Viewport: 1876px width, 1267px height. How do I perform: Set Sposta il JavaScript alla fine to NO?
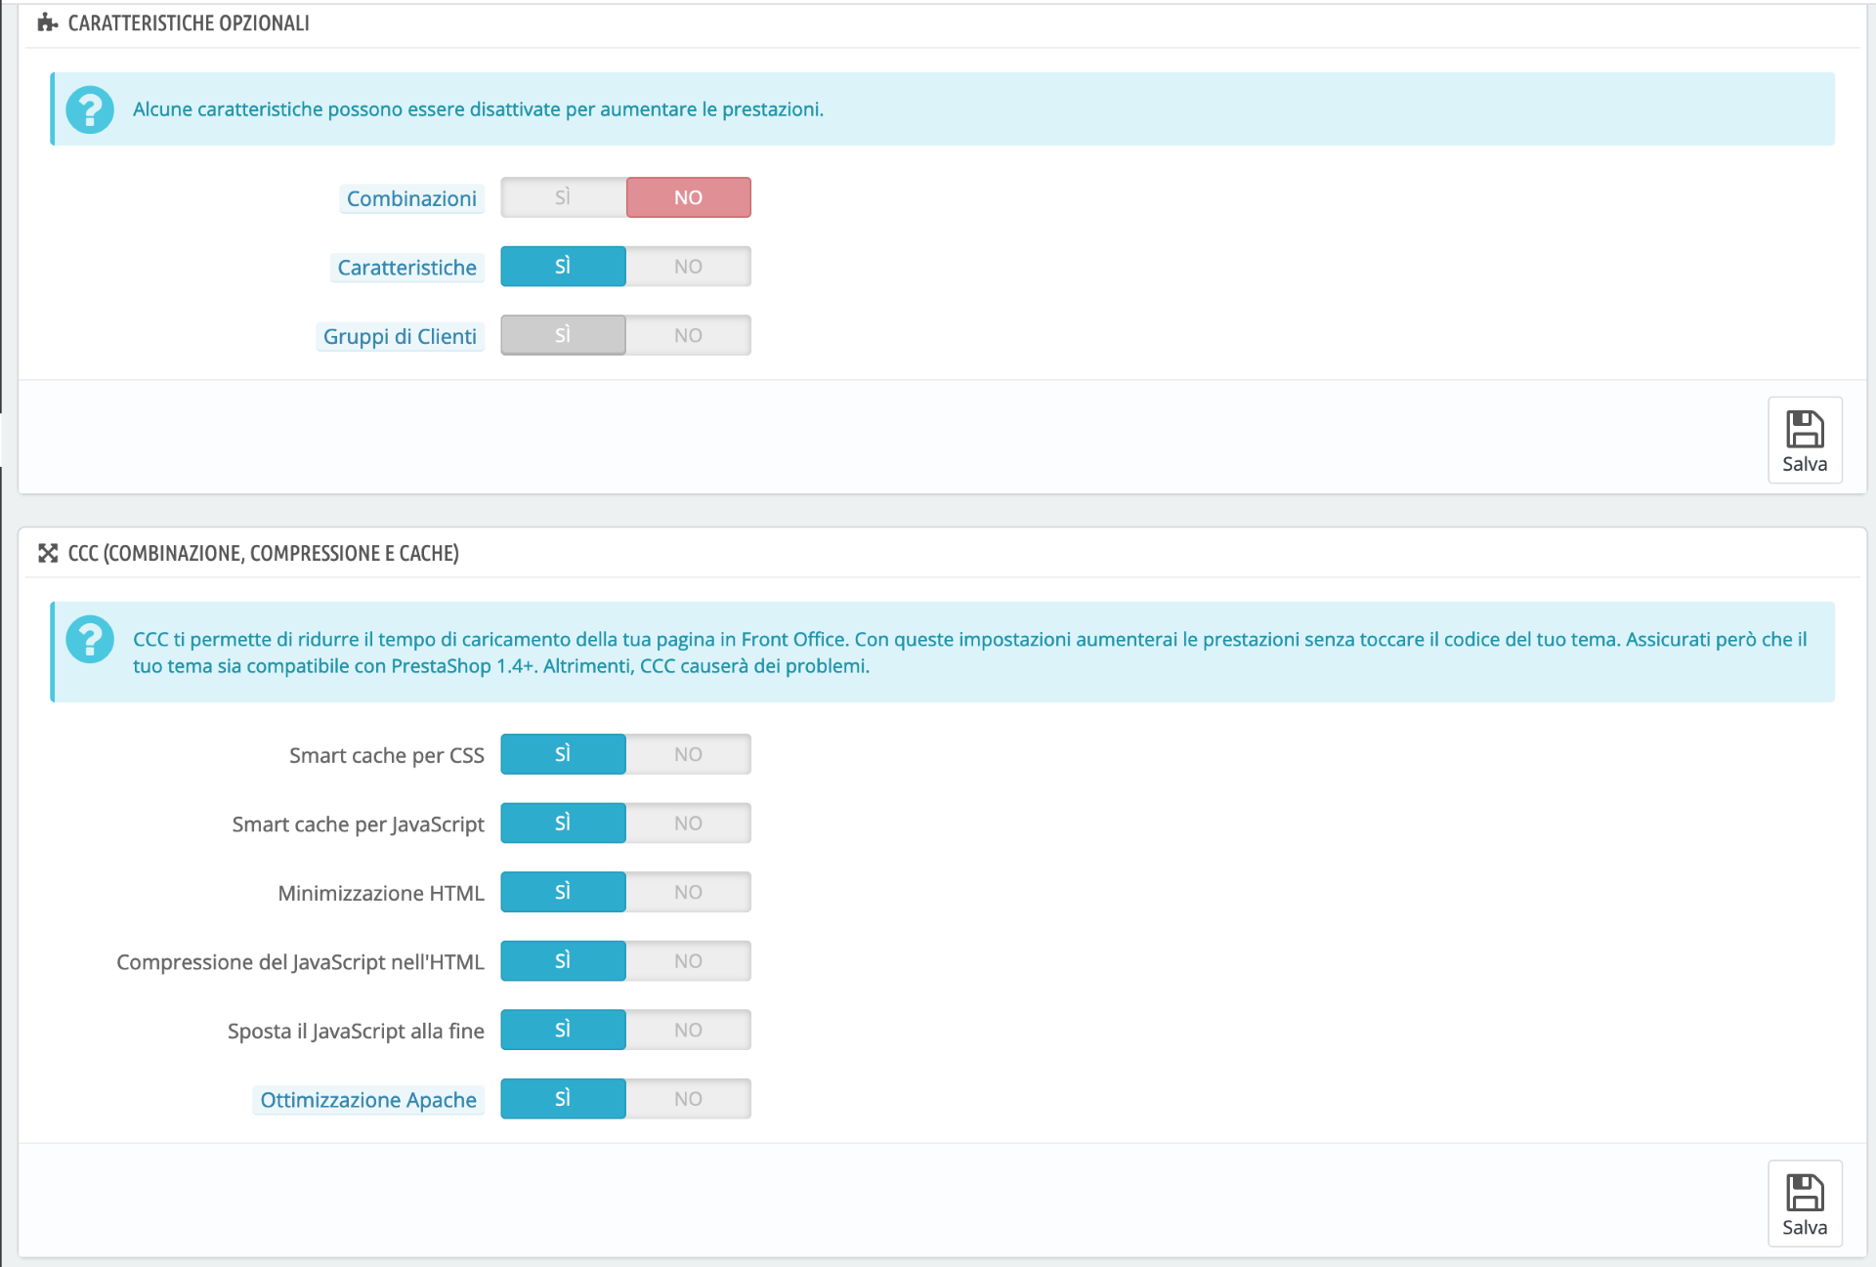coord(688,1030)
